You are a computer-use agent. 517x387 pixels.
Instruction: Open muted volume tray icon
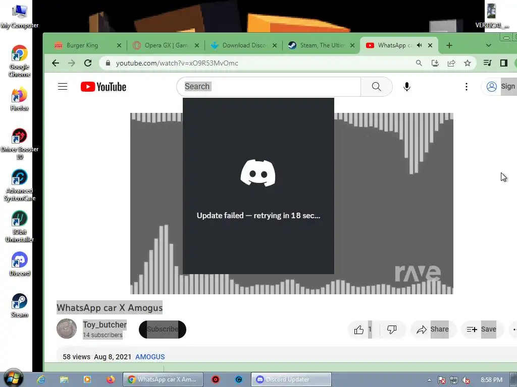[x=466, y=380]
